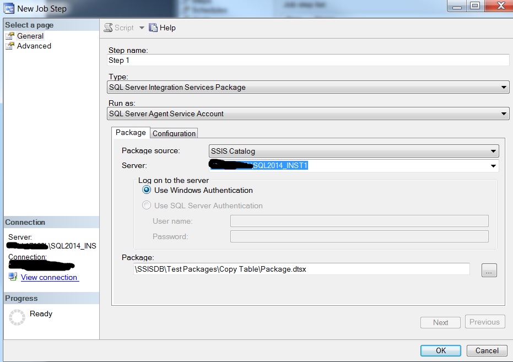Viewport: 513px width, 362px height.
Task: Click the OK button
Action: click(440, 350)
